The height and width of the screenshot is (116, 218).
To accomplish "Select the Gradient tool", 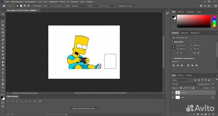I will click(3, 58).
